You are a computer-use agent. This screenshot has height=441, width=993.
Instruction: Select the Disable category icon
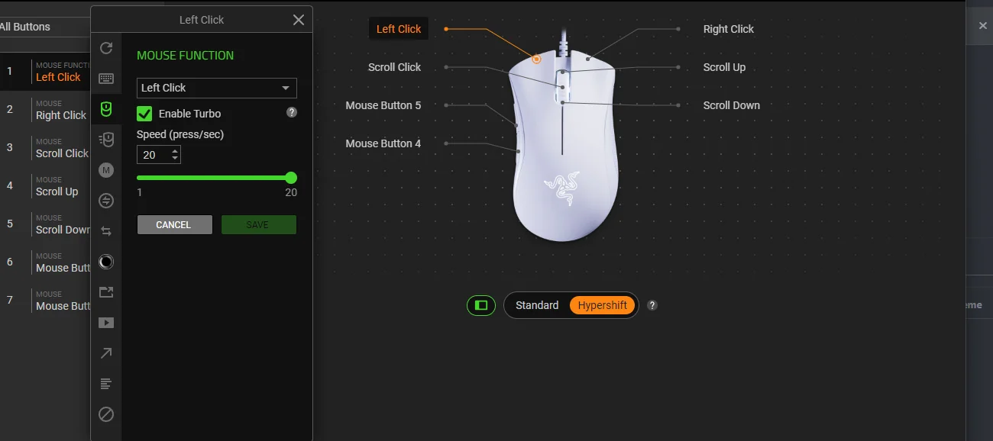pos(106,414)
